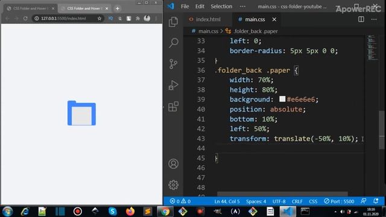Switch to VS Code in the taskbar
This screenshot has height=217, width=386.
click(x=288, y=212)
